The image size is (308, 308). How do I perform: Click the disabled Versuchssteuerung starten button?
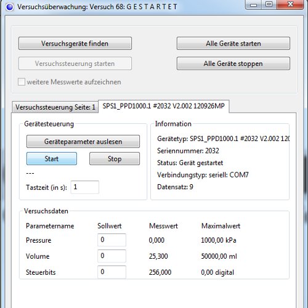pyautogui.click(x=75, y=63)
